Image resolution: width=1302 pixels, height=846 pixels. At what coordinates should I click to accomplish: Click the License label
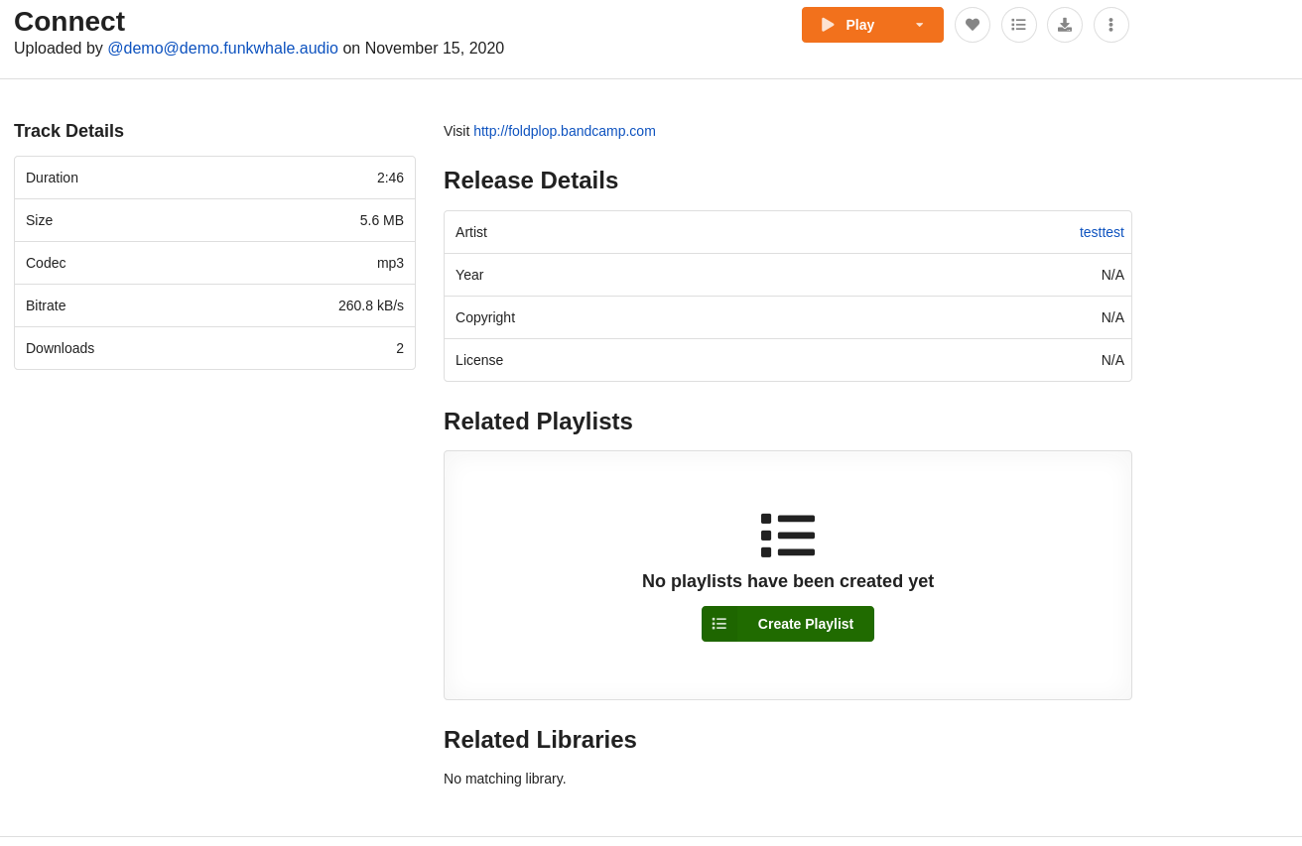point(479,360)
